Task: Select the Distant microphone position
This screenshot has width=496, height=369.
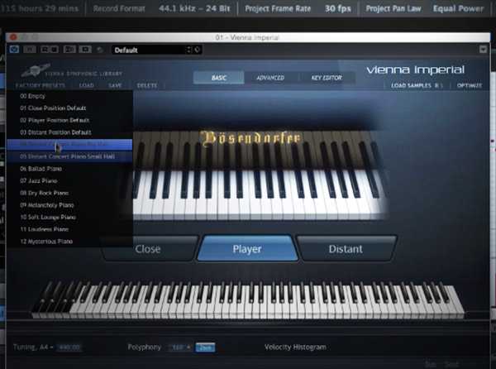Action: pos(346,249)
